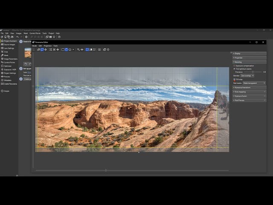
Task: Open the Edit menu in Panorama Editor
Action: 40,46
